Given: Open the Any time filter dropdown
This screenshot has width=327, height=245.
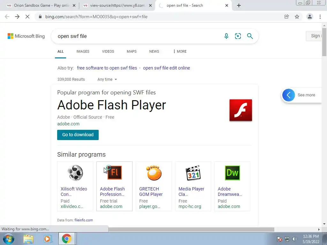Looking at the screenshot, I should tap(107, 79).
